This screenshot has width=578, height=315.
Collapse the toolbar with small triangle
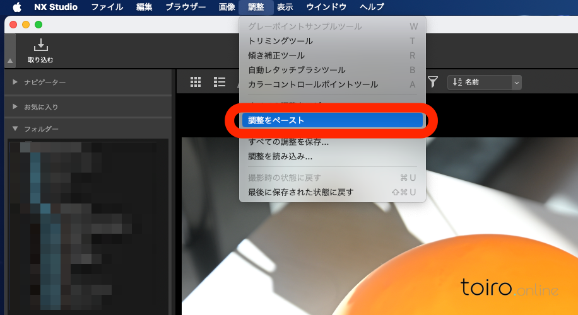pyautogui.click(x=9, y=61)
